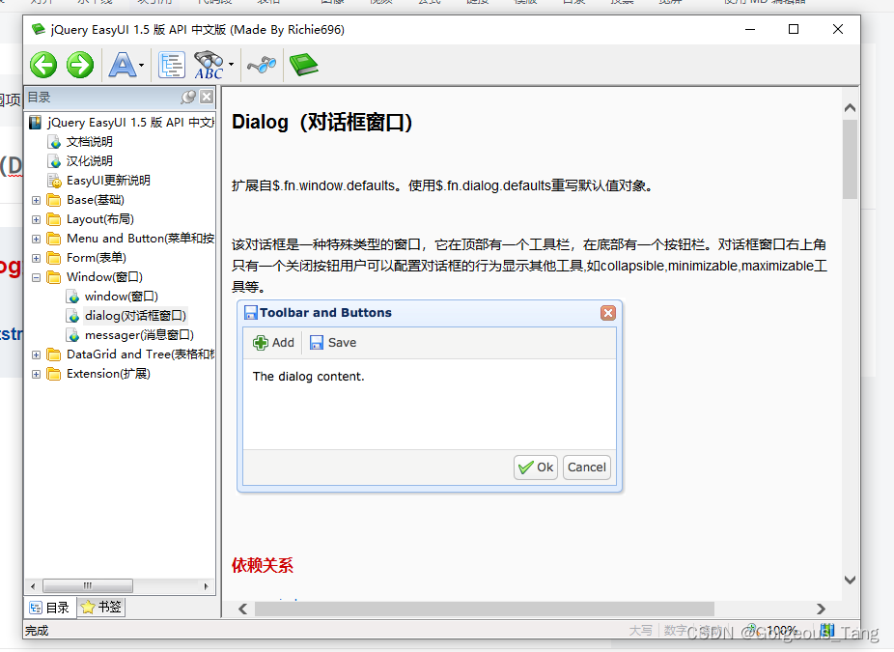Open the dialog(对话框窗口) page
The height and width of the screenshot is (652, 894).
tap(135, 316)
